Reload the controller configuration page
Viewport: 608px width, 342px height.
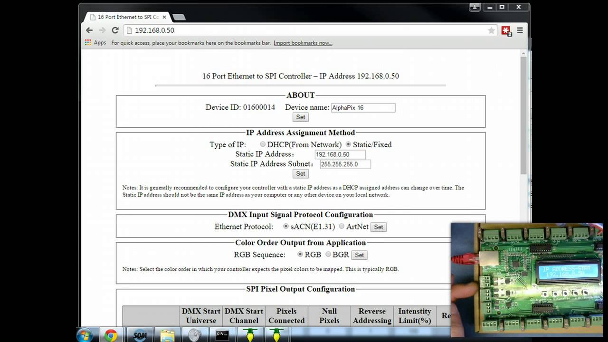(x=115, y=30)
